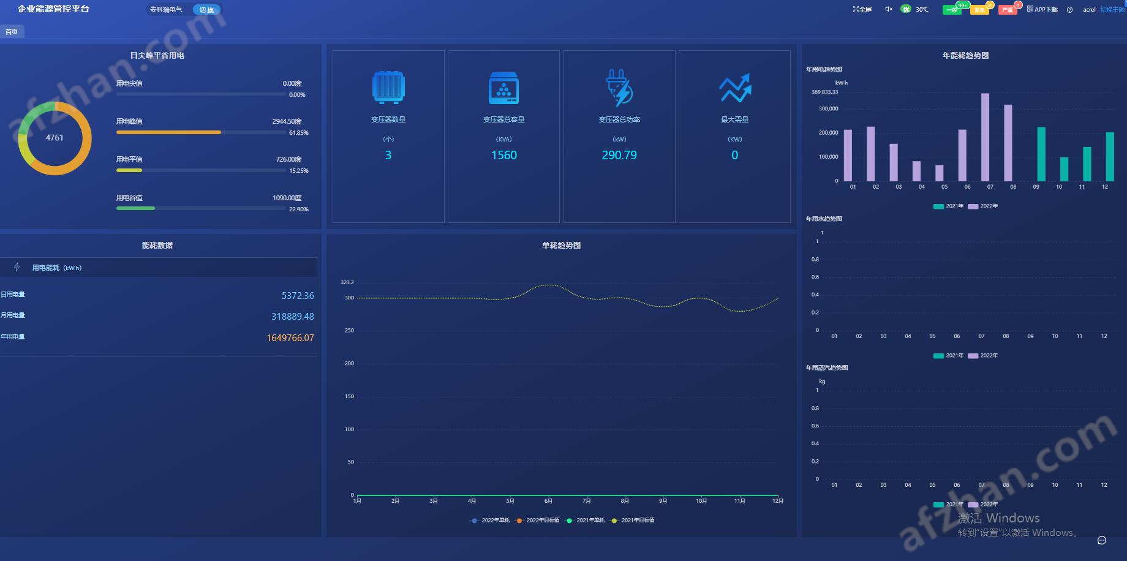Click the 能耗数据 panel title
1127x561 pixels.
(157, 246)
